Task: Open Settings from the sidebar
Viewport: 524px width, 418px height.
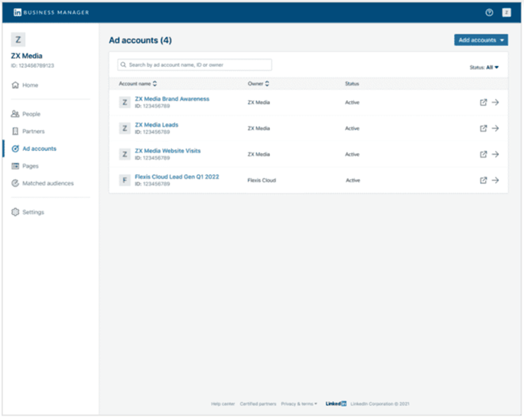Action: (33, 212)
